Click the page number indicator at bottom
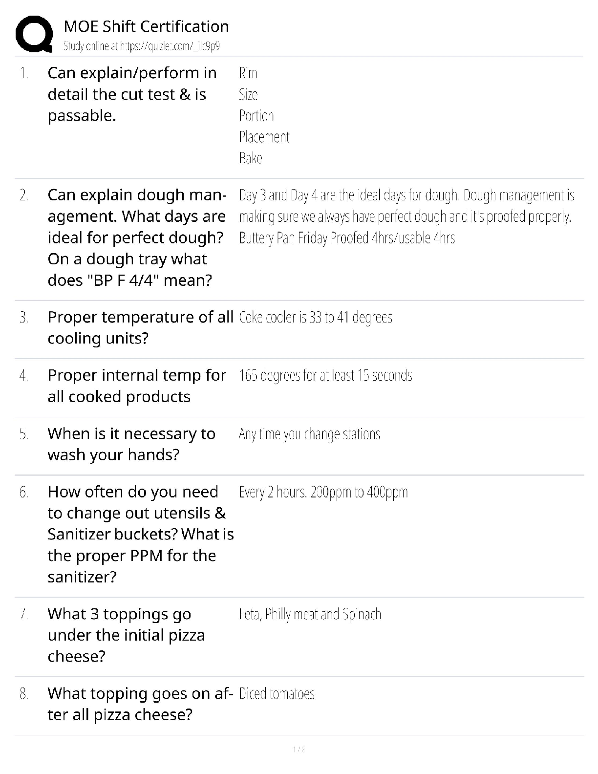 [299, 749]
